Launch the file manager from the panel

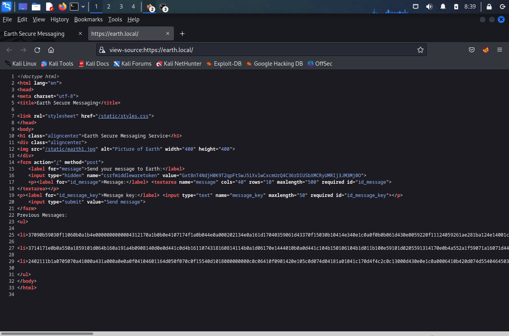(x=36, y=7)
